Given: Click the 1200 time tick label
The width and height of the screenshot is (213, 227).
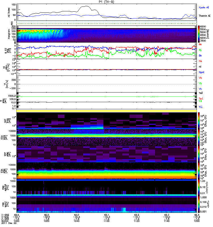Looking at the screenshot, I should coord(197,221).
